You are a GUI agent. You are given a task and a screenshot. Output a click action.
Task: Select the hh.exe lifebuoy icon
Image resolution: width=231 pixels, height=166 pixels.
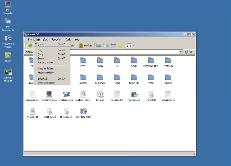coord(100,94)
